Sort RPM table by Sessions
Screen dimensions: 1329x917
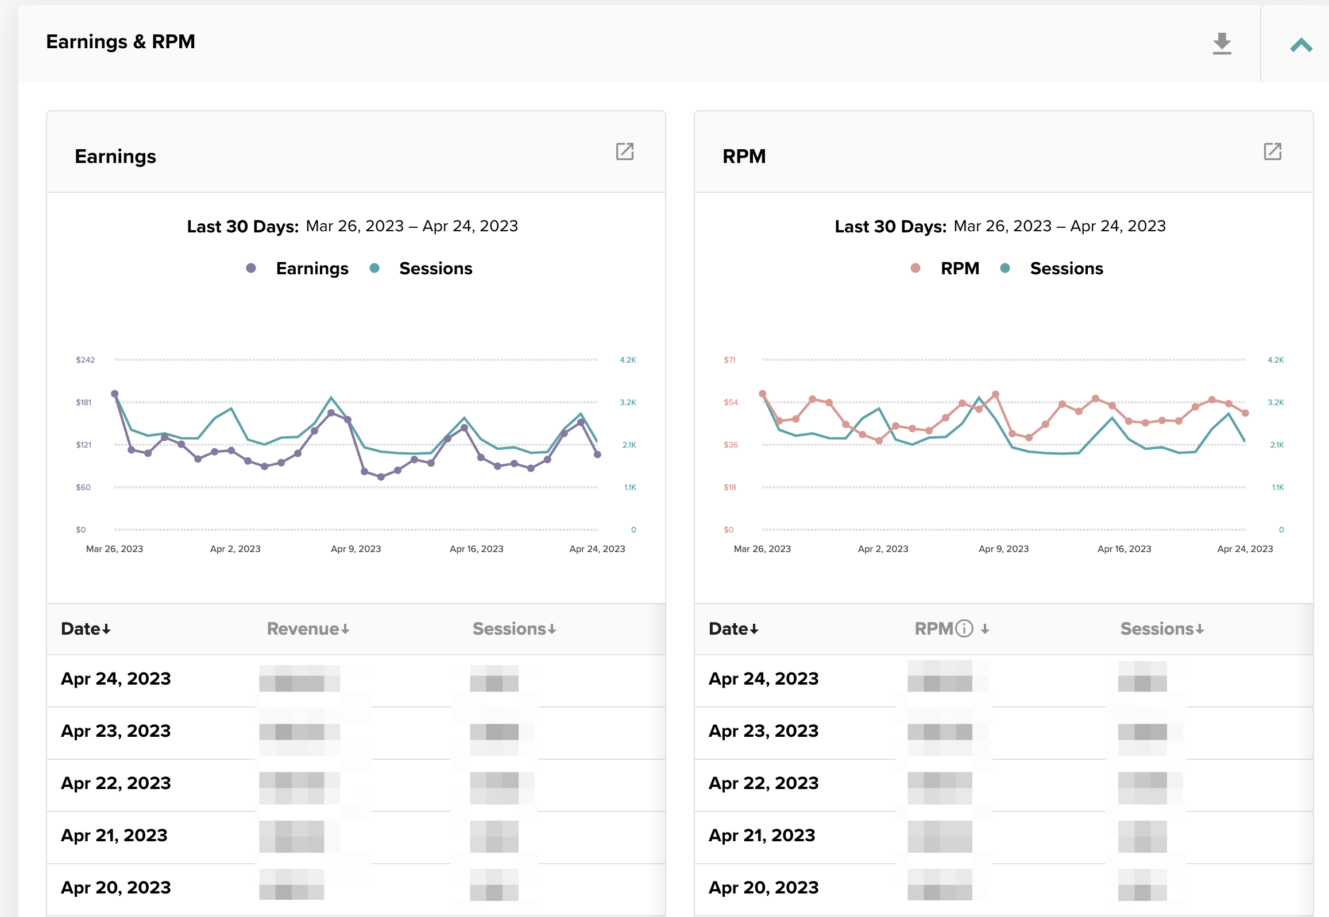(x=1162, y=628)
